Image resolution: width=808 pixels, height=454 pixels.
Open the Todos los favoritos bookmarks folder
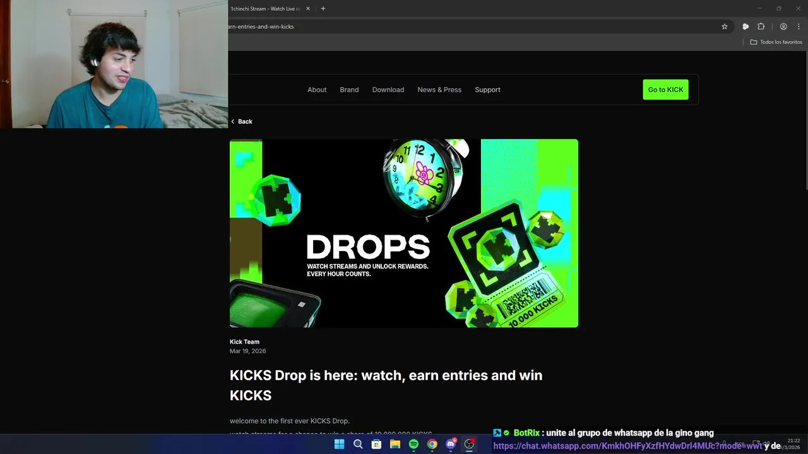pos(776,42)
